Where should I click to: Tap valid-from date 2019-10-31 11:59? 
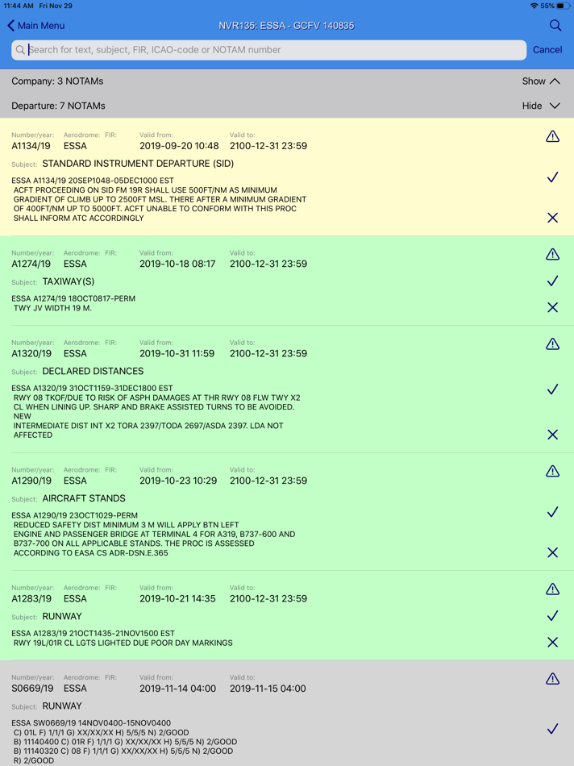coord(177,353)
